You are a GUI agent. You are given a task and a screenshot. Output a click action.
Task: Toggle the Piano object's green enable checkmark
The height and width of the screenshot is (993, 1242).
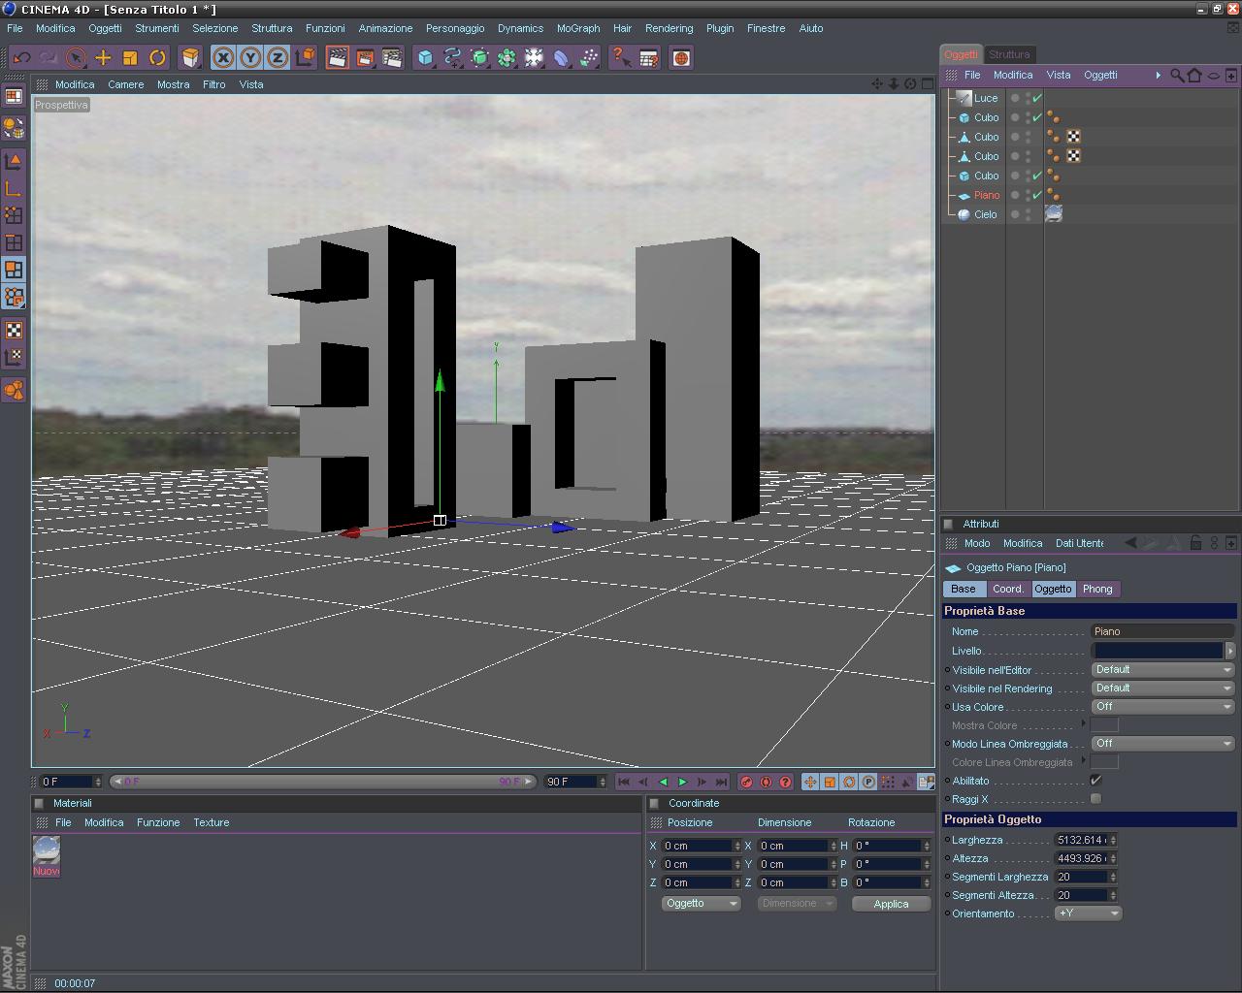[x=1037, y=195]
